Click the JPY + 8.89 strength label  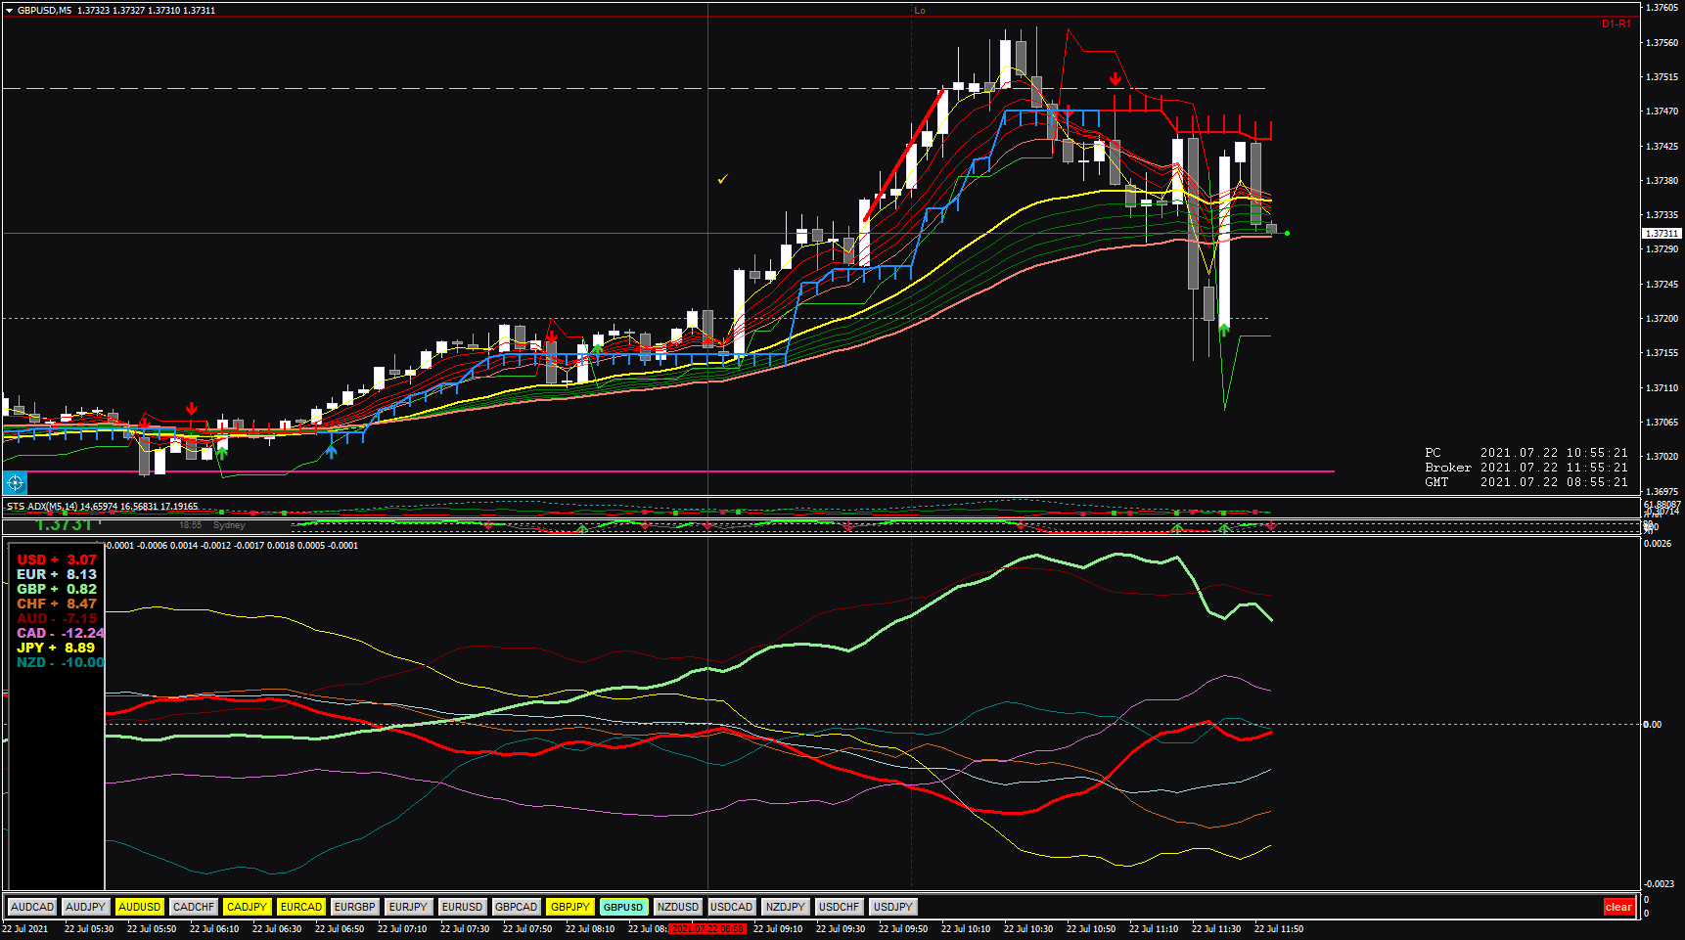pyautogui.click(x=56, y=648)
